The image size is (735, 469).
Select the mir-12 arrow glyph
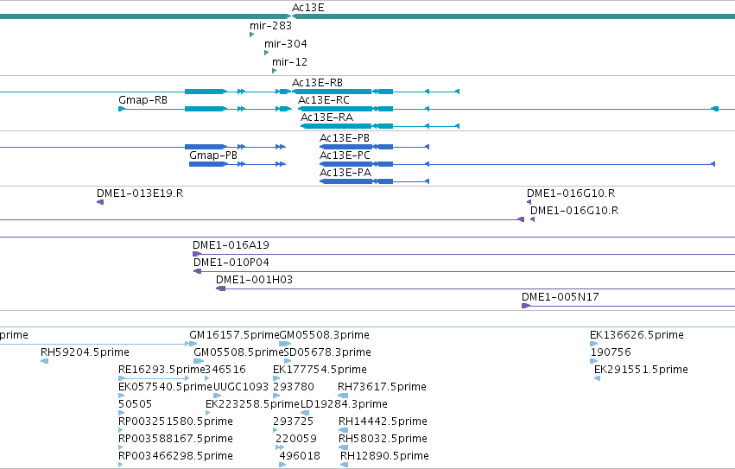coord(274,71)
